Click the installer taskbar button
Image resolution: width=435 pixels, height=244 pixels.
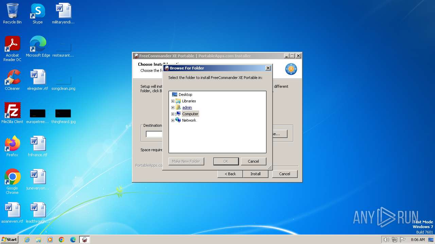coord(85,240)
